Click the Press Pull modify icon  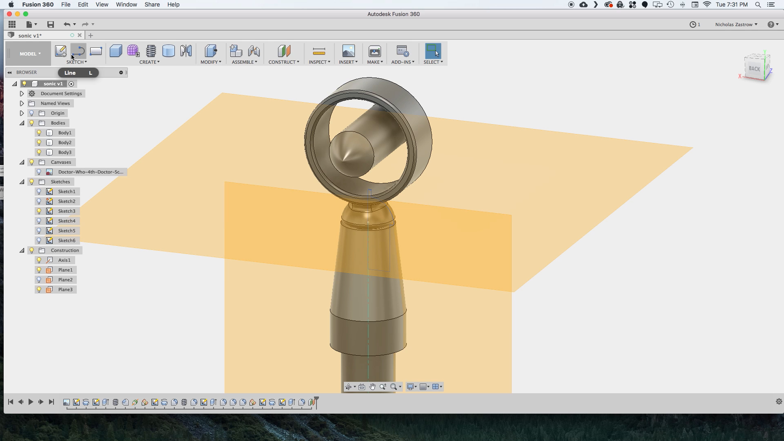pos(211,51)
